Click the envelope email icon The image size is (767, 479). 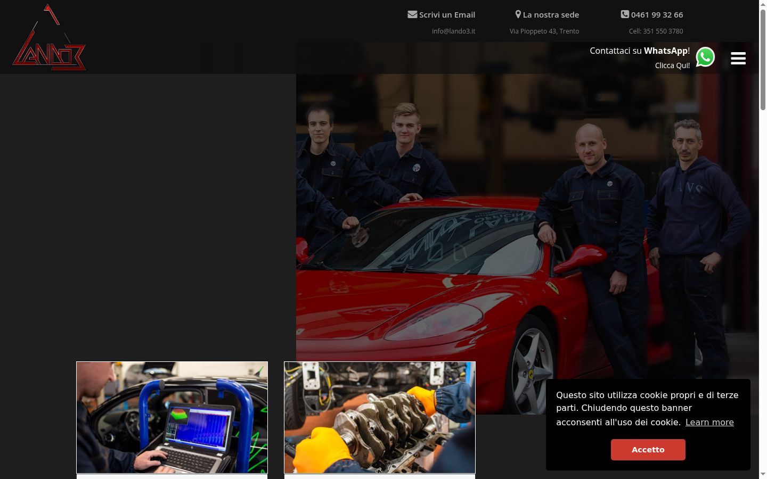pos(412,14)
